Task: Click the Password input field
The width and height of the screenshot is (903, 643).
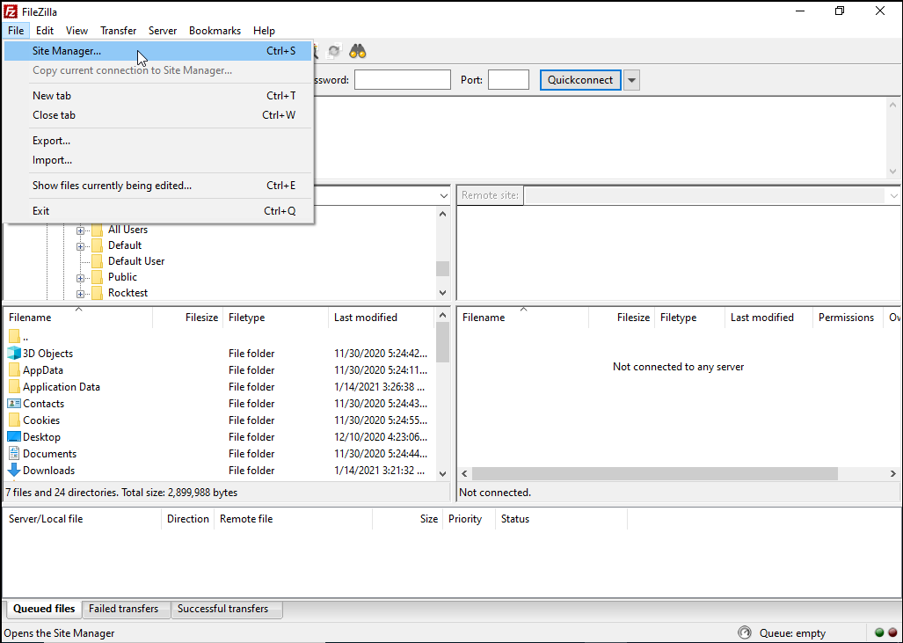Action: (402, 80)
